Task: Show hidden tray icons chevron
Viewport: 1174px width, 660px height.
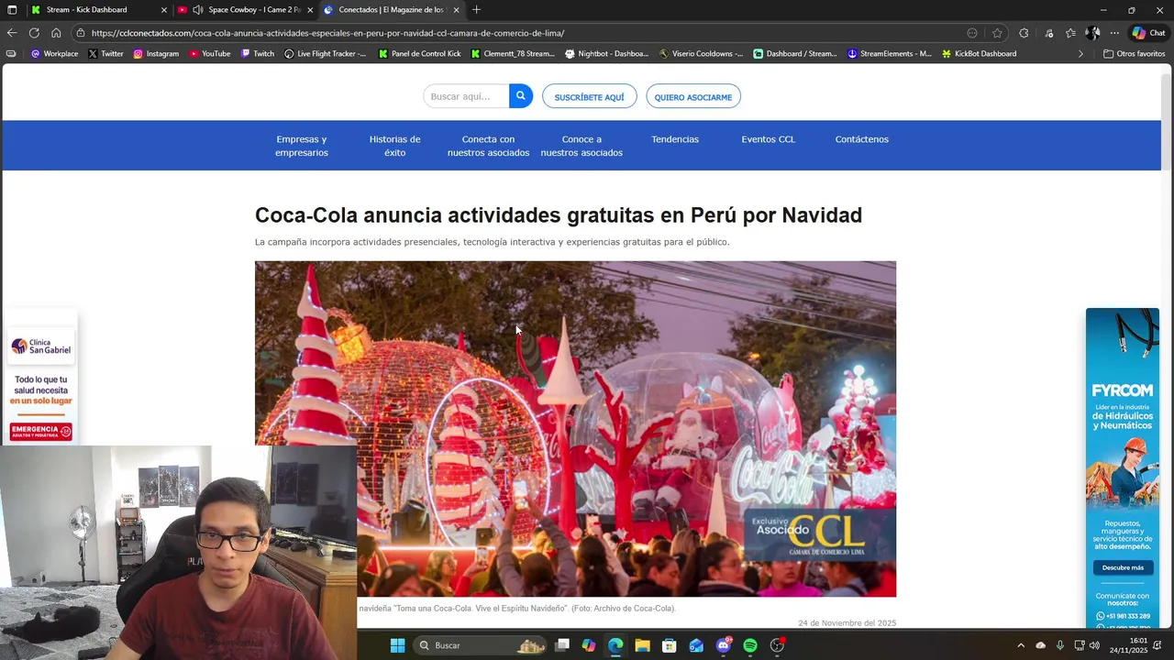Action: (x=1021, y=645)
